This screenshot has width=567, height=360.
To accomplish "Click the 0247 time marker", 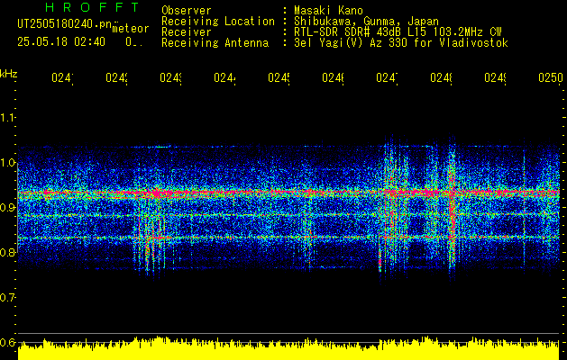I will click(x=387, y=77).
